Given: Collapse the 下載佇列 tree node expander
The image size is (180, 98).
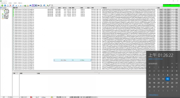Looking at the screenshot, I should [1, 9].
